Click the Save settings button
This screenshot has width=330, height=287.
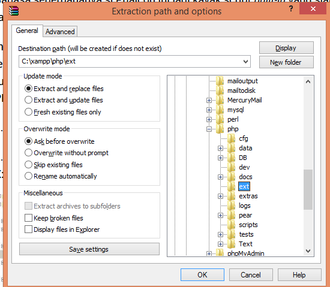point(89,249)
